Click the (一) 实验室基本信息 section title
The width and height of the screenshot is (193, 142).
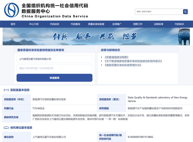coord(17,90)
